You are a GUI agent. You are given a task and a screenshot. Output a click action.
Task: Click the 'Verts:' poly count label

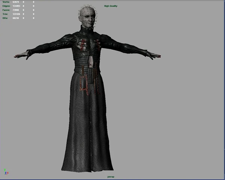(x=6, y=2)
